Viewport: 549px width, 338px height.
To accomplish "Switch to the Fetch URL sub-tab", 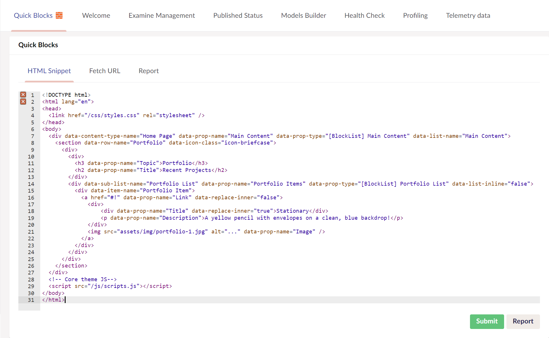I will [x=105, y=71].
